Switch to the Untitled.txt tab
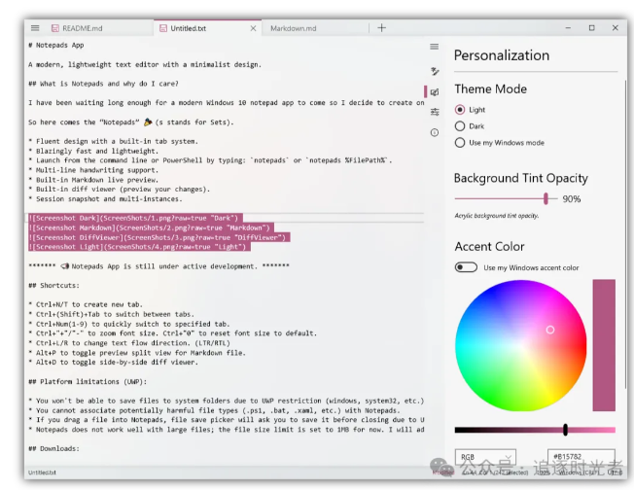The height and width of the screenshot is (490, 634). click(x=189, y=28)
